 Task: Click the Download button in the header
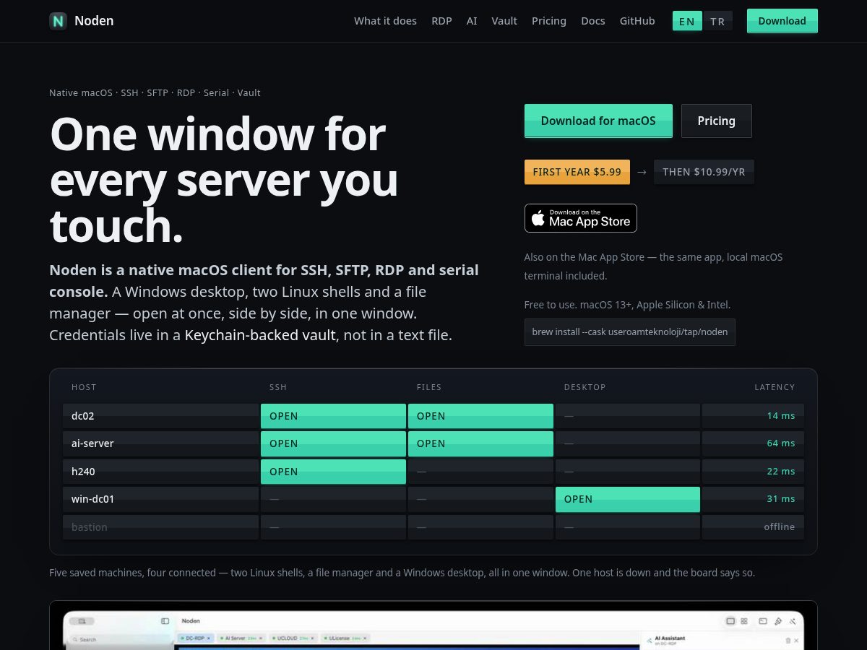click(782, 21)
